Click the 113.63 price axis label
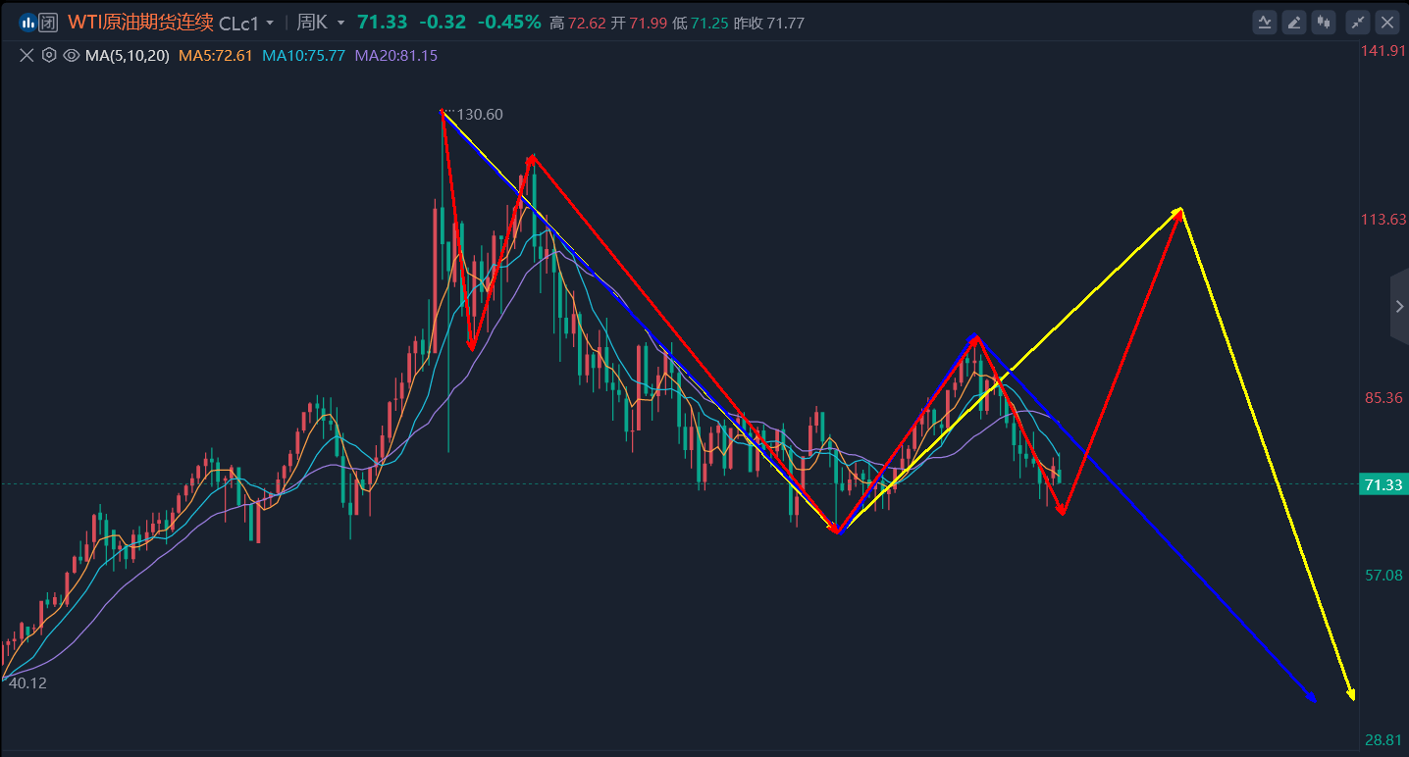The width and height of the screenshot is (1409, 757). [1383, 220]
